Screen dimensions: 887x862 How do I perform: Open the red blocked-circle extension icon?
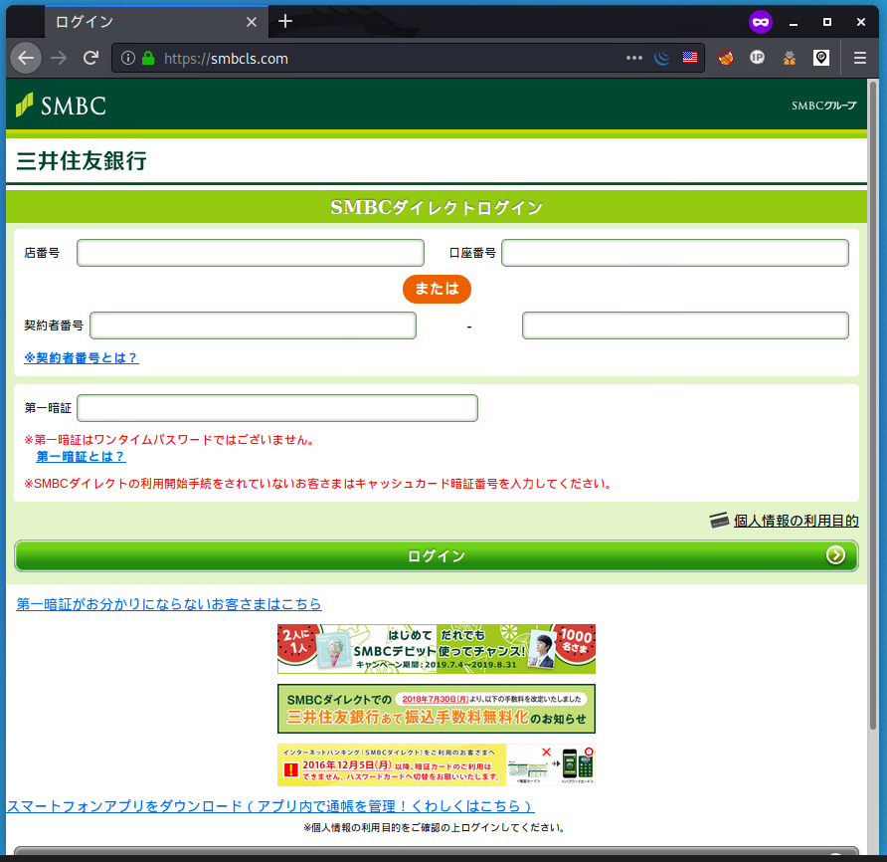click(726, 58)
